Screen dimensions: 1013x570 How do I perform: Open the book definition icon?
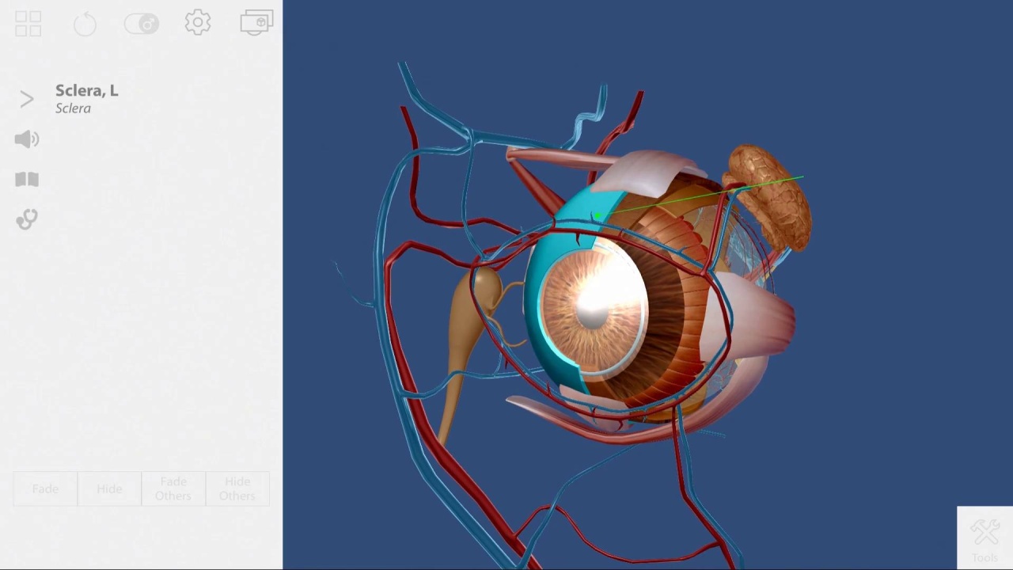27,180
